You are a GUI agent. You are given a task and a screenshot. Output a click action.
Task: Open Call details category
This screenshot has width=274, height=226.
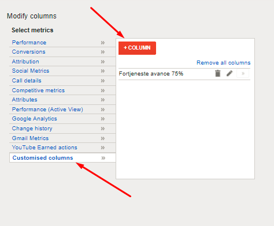click(x=27, y=81)
